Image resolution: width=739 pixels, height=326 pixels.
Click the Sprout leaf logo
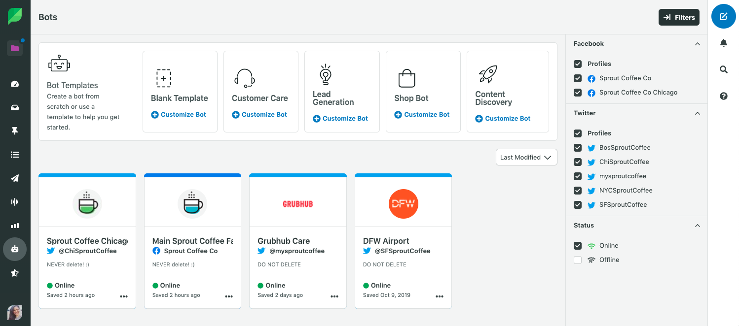click(15, 16)
